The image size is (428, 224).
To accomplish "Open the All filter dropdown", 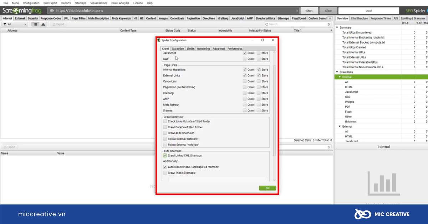I will point(15,24).
